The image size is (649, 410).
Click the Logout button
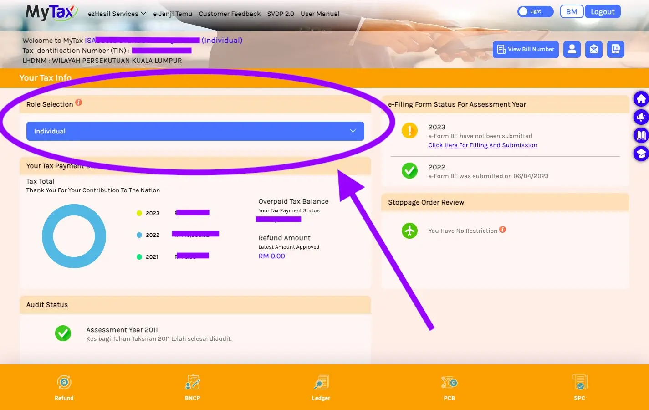[603, 12]
